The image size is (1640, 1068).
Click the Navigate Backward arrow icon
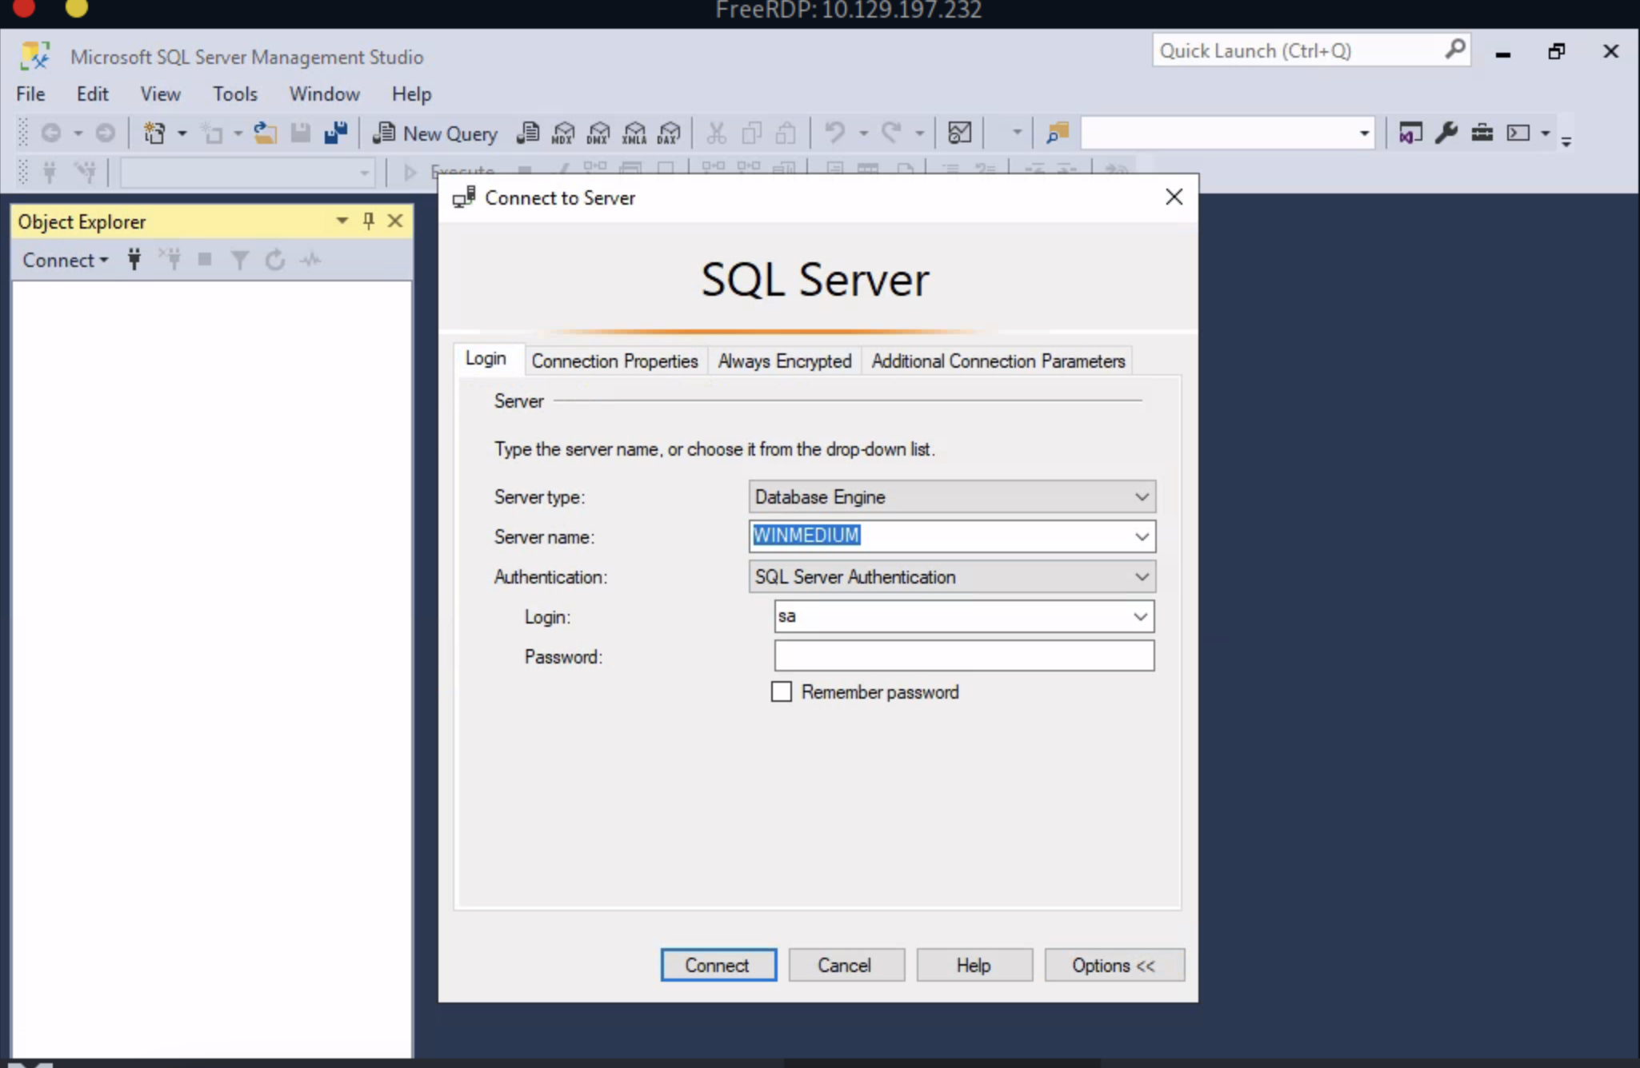[x=50, y=133]
